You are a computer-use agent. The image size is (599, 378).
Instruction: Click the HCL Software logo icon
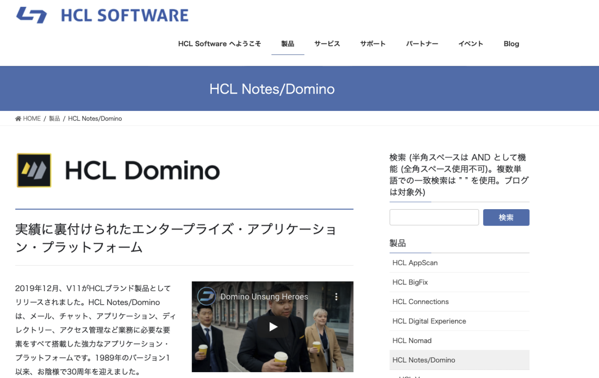32,15
